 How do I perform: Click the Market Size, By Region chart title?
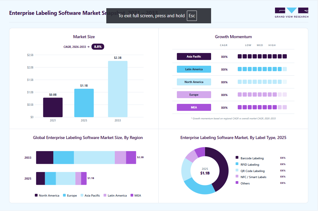(88, 137)
